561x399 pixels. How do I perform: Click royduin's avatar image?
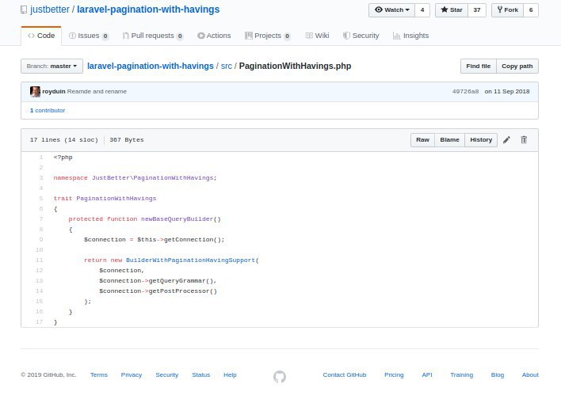pyautogui.click(x=35, y=92)
